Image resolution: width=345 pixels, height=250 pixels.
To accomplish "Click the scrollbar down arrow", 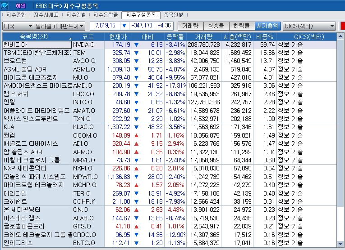I will (x=340, y=244).
